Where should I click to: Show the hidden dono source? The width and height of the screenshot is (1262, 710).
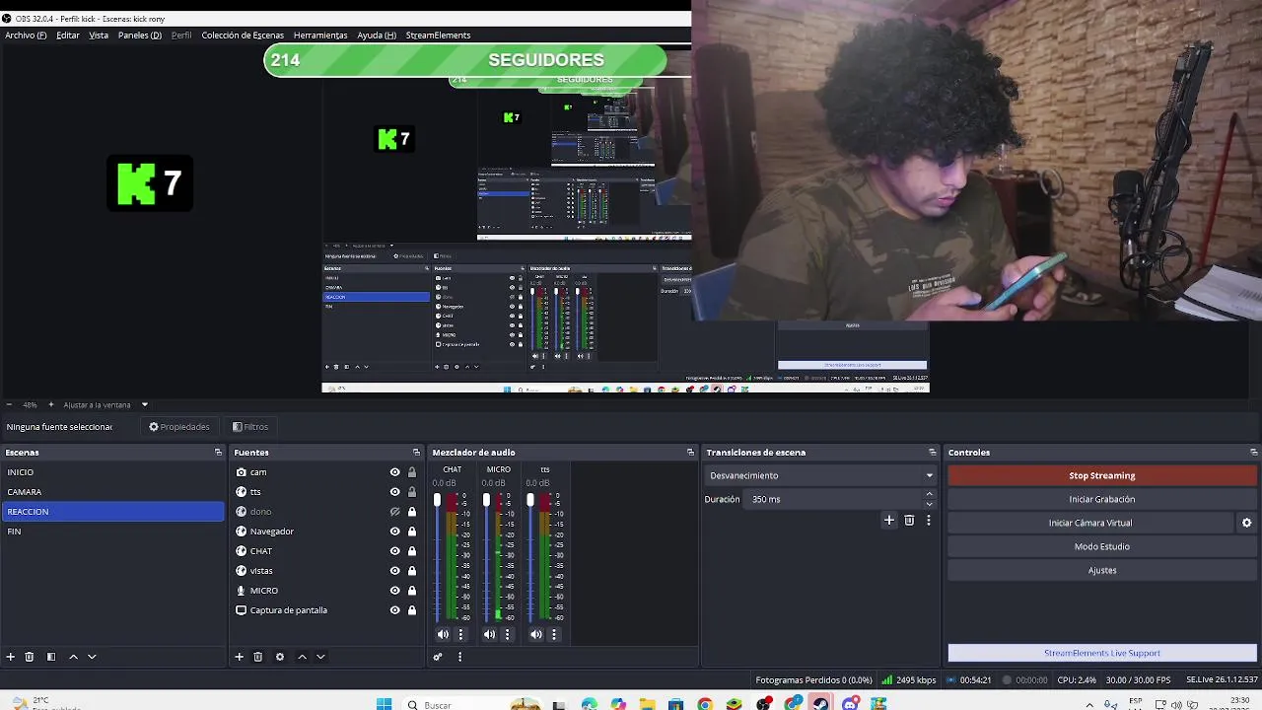(x=395, y=512)
